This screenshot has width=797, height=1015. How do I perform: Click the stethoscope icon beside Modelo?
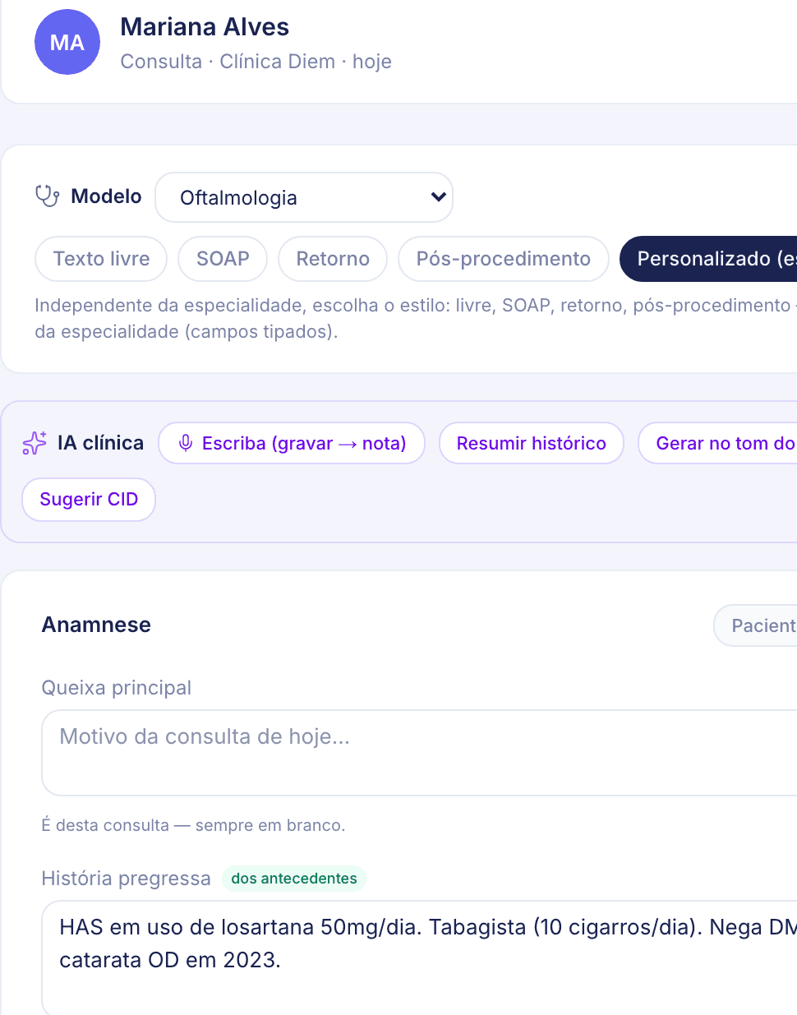pos(47,196)
